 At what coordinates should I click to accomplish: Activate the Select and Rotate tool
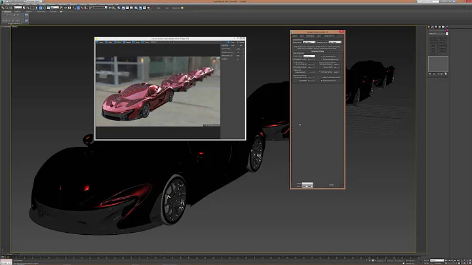tap(45, 8)
